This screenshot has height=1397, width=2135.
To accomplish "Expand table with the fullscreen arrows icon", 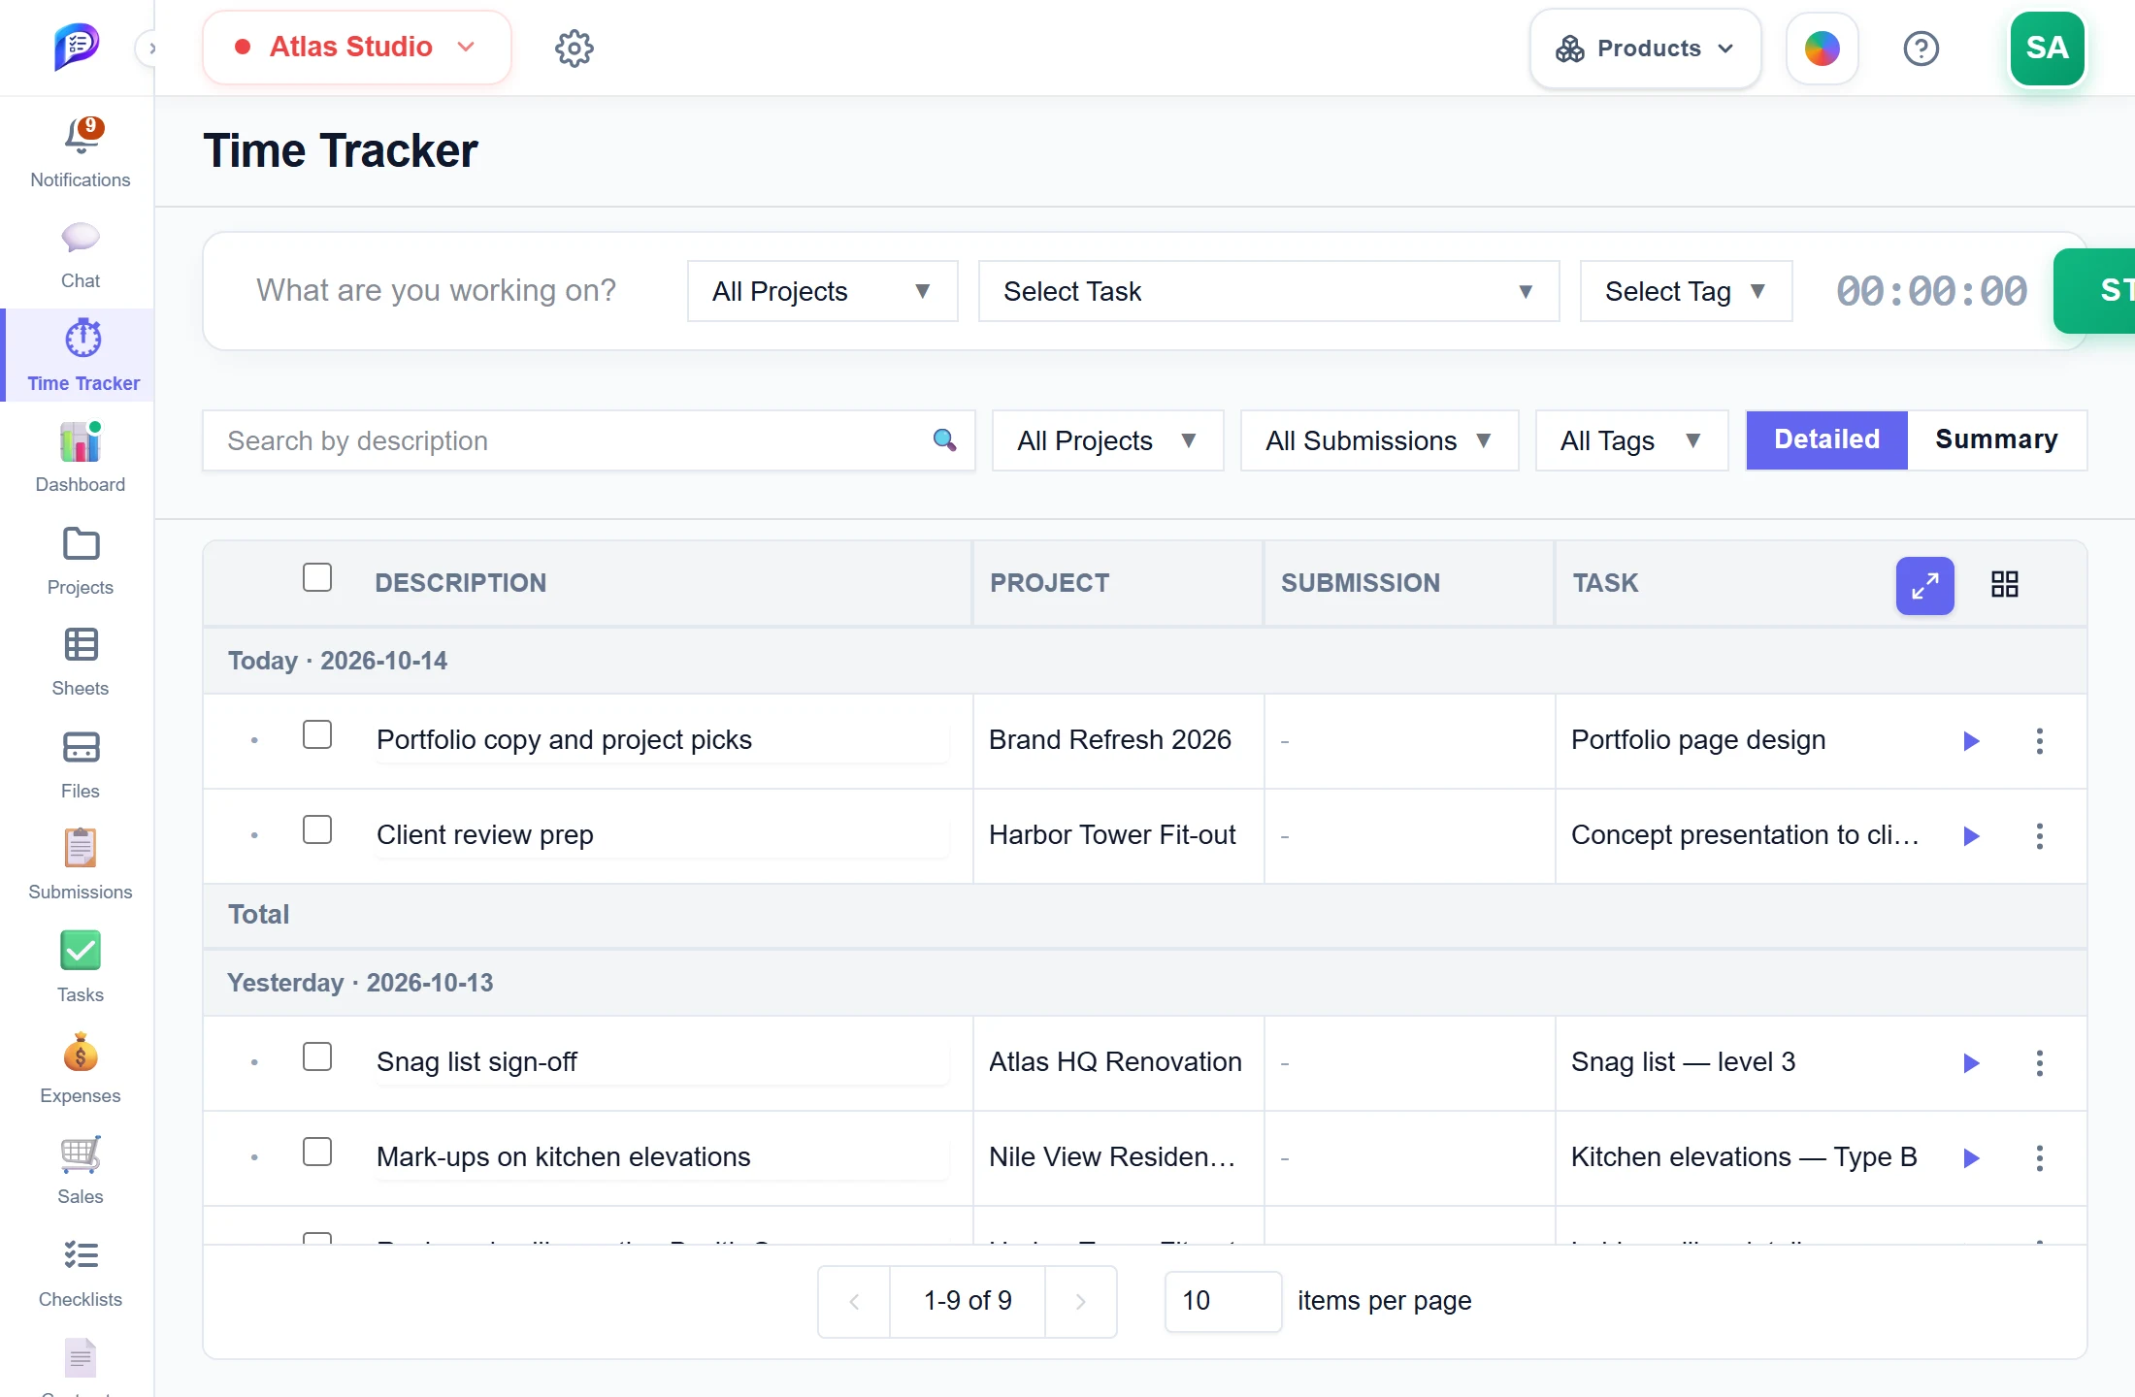I will (x=1924, y=585).
